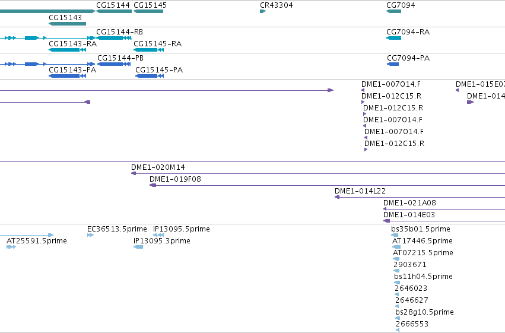Select the IP13095.3prime EST label

(162, 241)
